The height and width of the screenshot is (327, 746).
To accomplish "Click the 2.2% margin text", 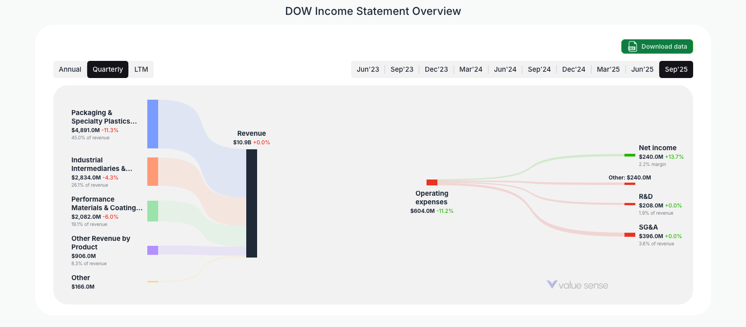I will tap(652, 165).
